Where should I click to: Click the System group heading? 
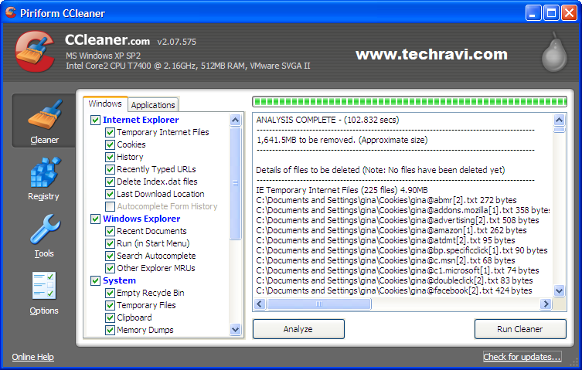pos(119,280)
